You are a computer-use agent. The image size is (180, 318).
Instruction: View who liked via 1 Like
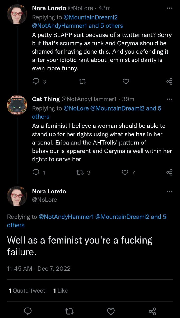(60, 291)
